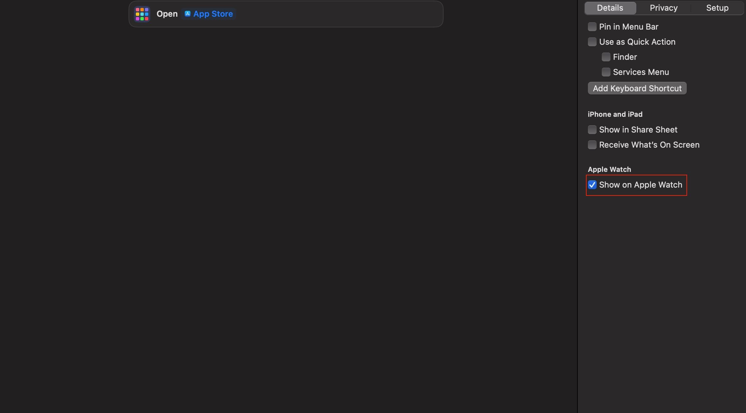Click the action workflow area
This screenshot has width=746, height=413.
pos(287,14)
